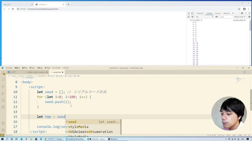Open Manage gear icon in VS Code activity bar
The height and width of the screenshot is (141, 252).
(3, 130)
